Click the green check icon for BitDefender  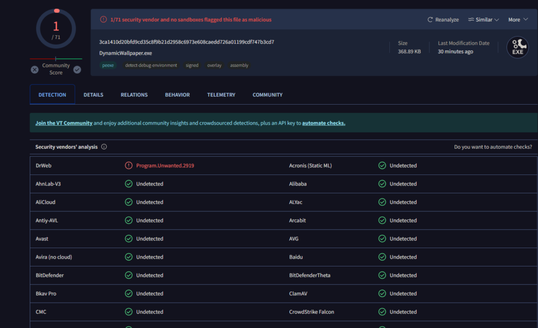click(x=129, y=275)
